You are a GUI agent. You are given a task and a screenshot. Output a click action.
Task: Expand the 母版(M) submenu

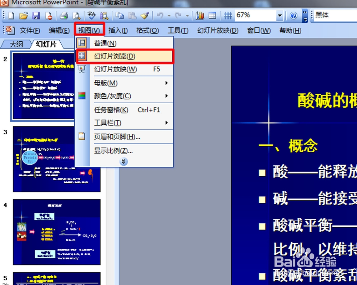[x=167, y=83]
